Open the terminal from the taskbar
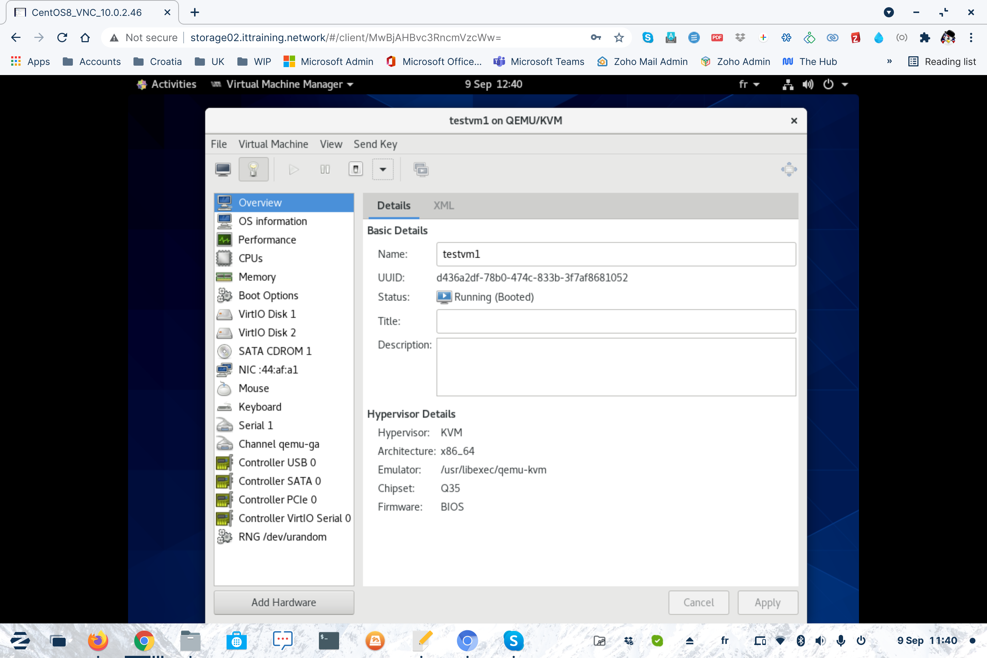987x658 pixels. tap(329, 641)
